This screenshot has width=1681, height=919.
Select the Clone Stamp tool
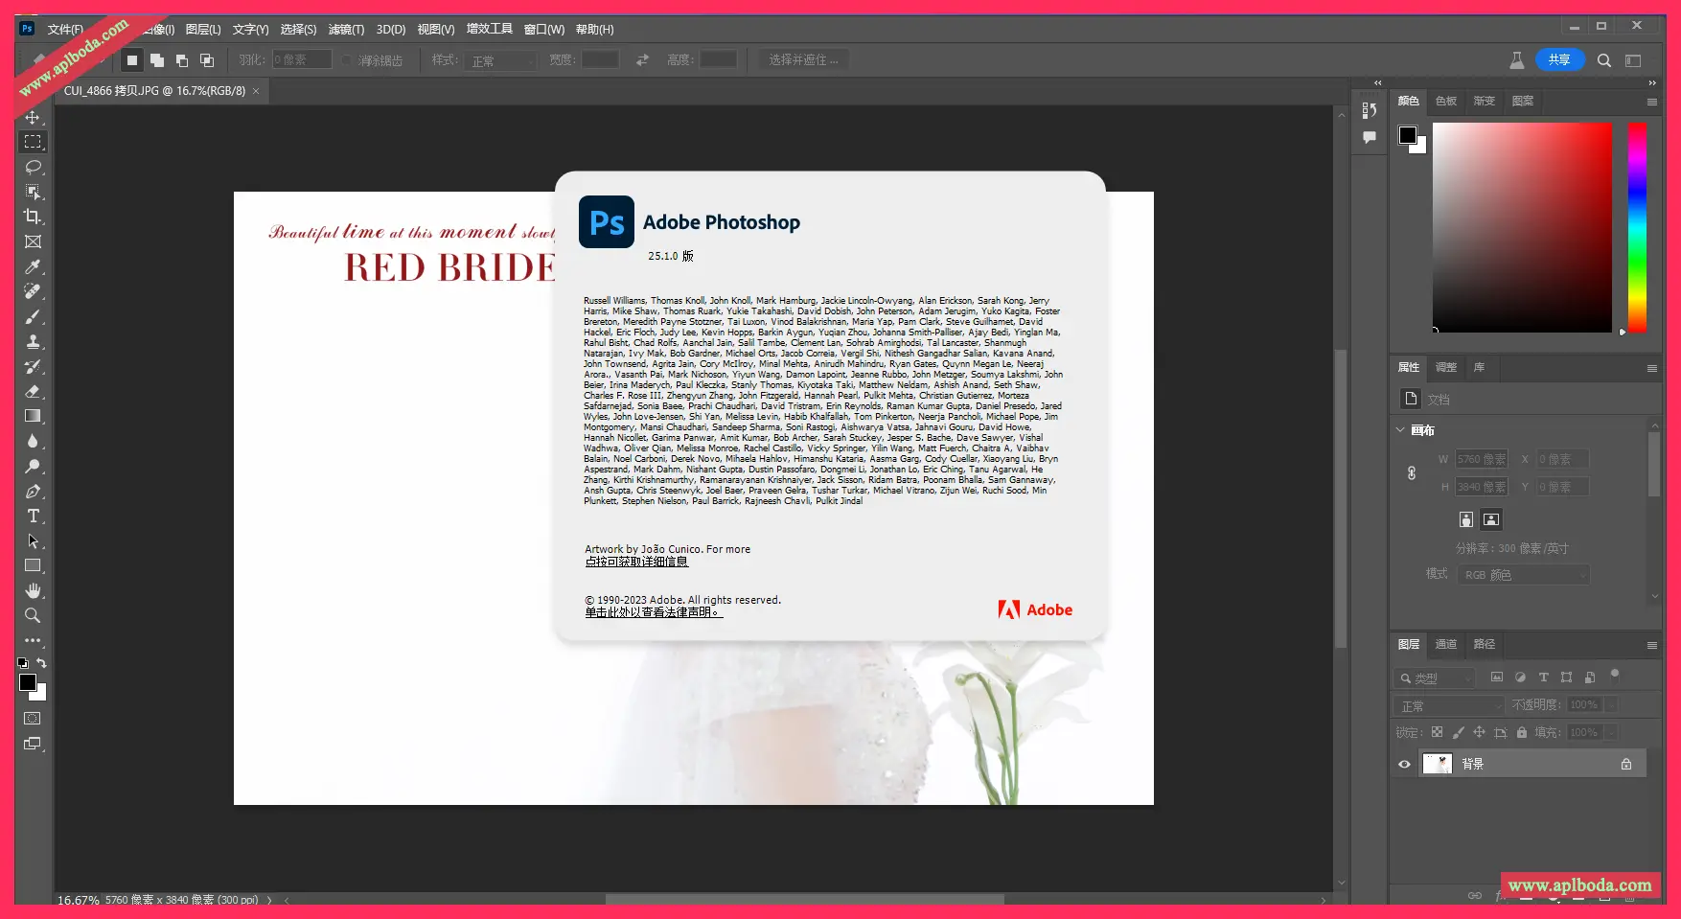(x=33, y=341)
